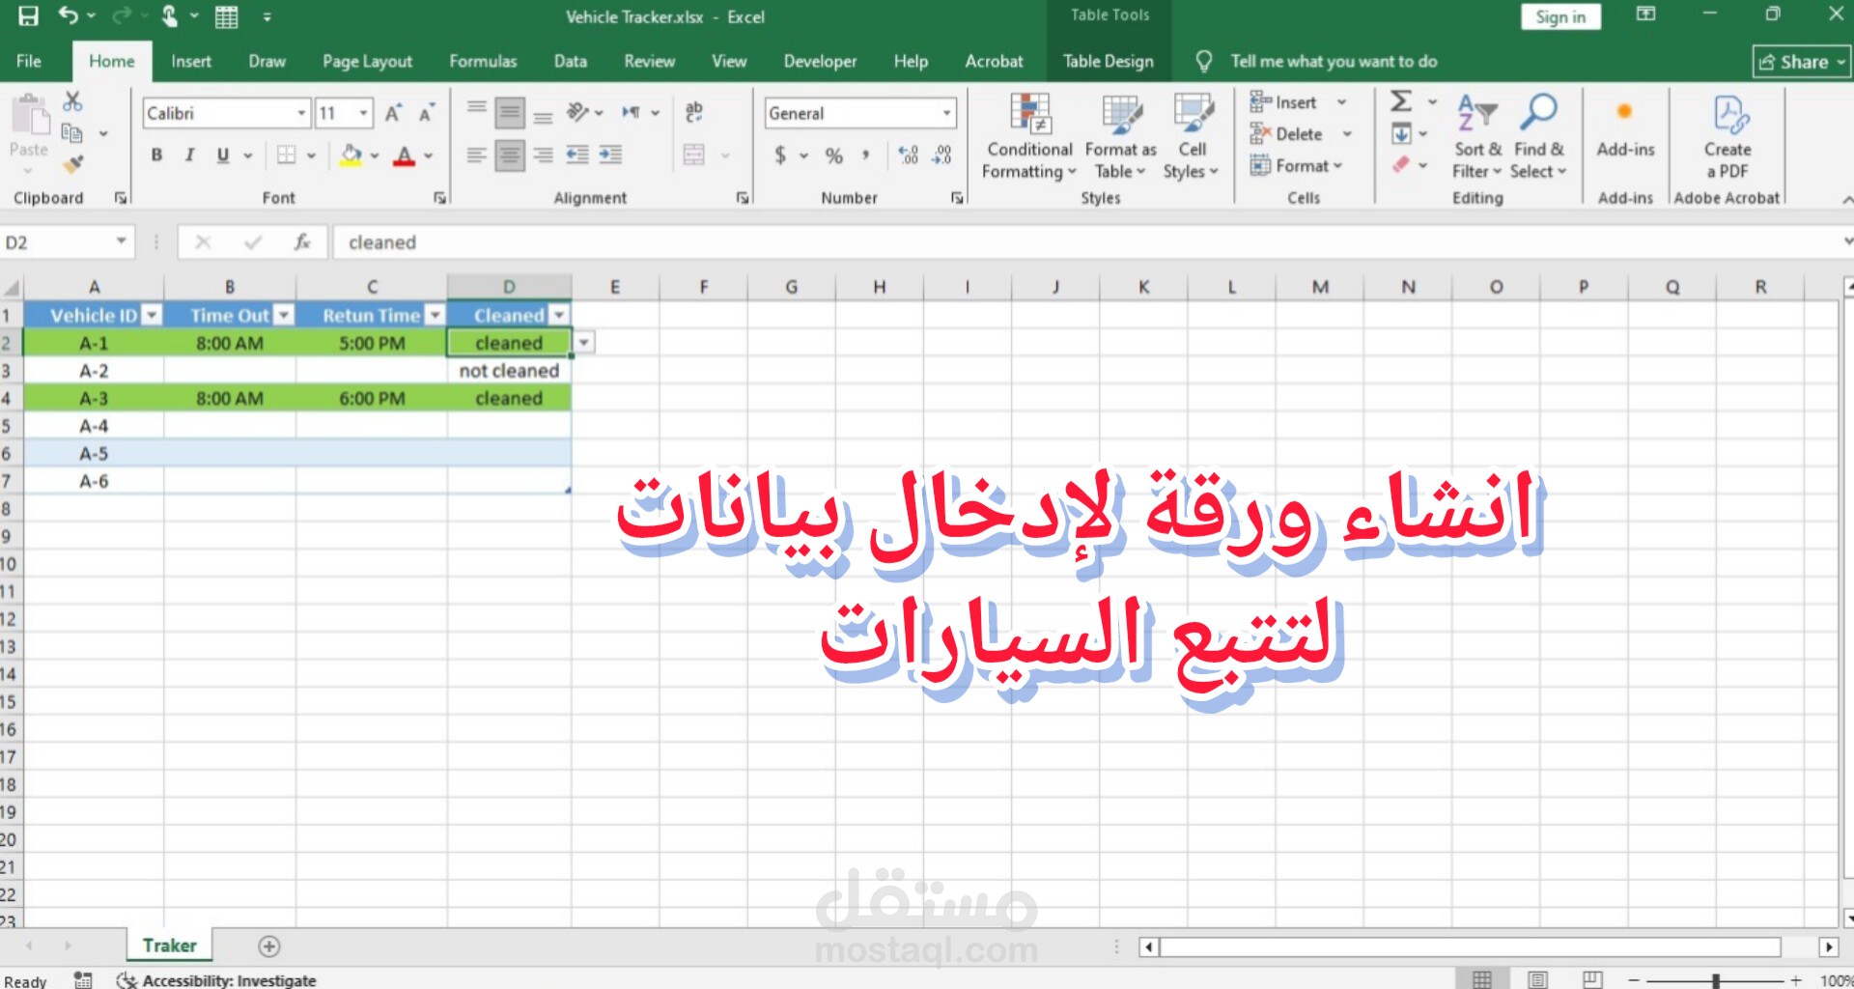Open the Cleaned column filter dropdown
This screenshot has height=989, width=1854.
(x=559, y=314)
